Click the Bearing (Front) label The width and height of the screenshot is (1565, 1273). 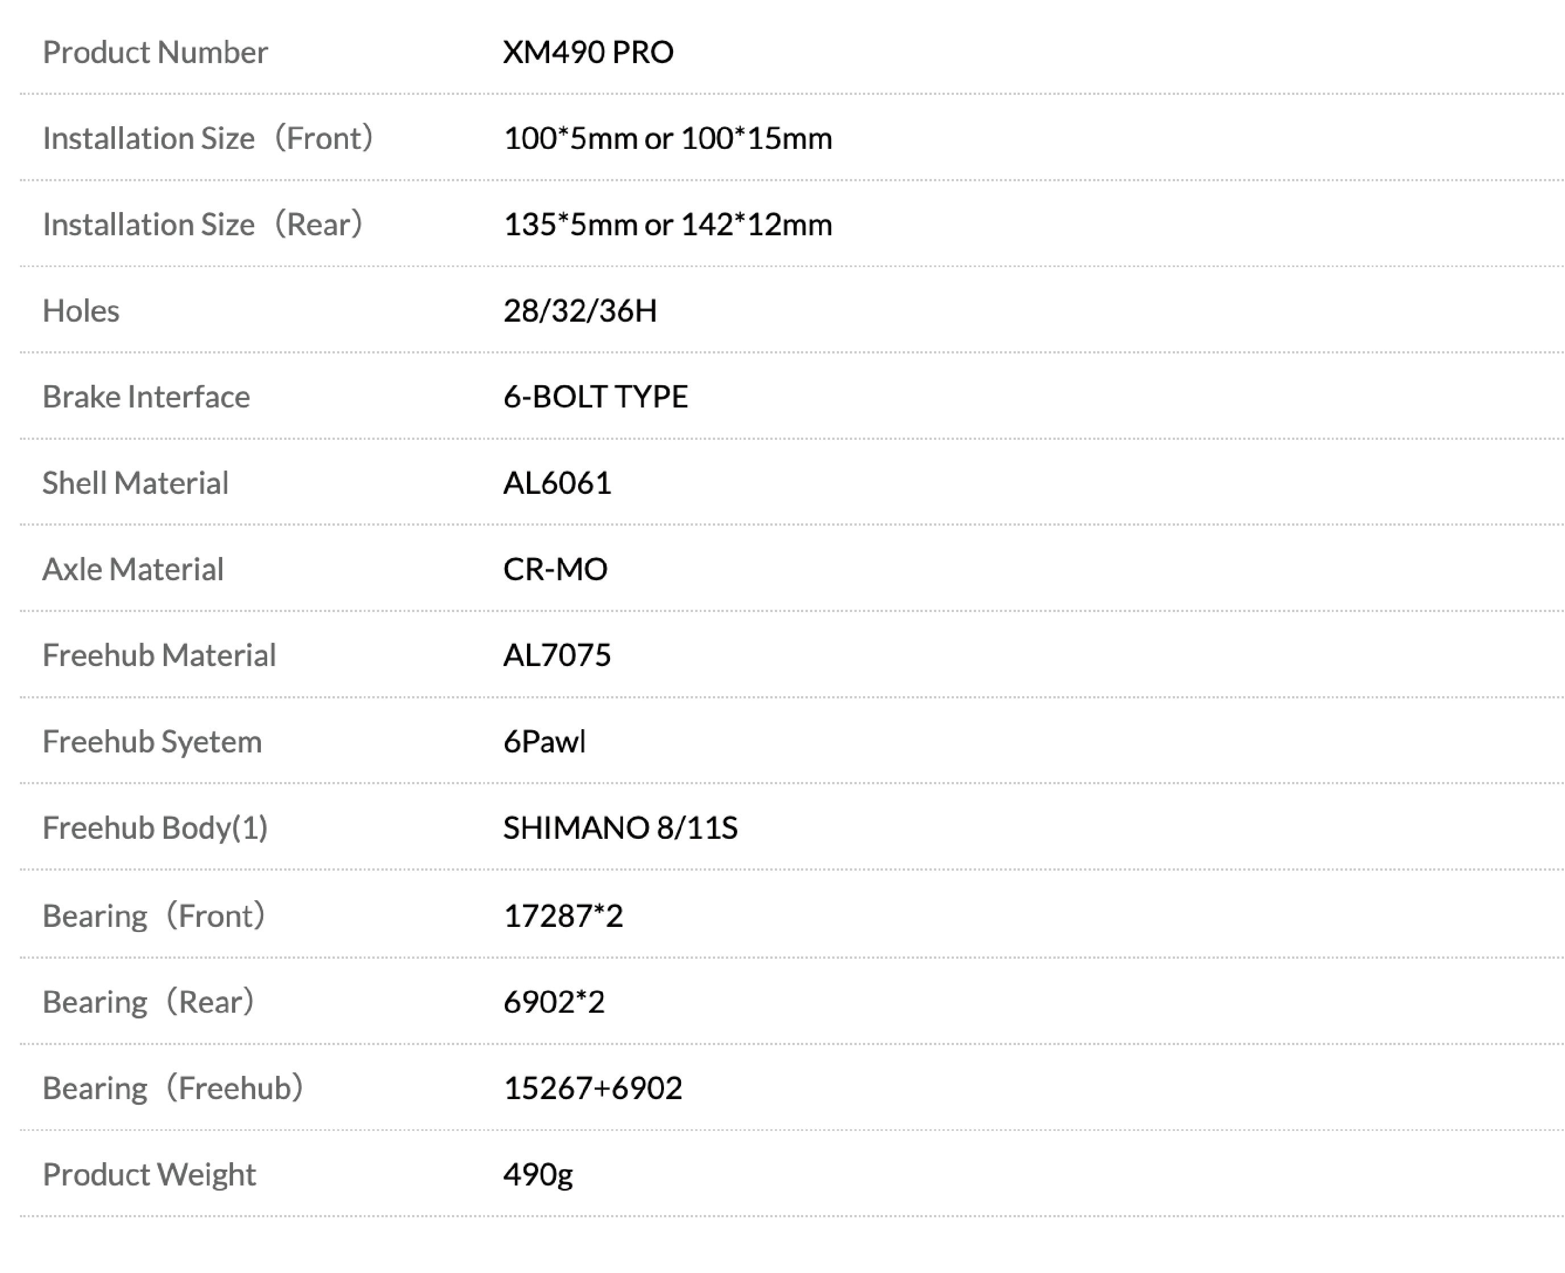click(x=154, y=916)
